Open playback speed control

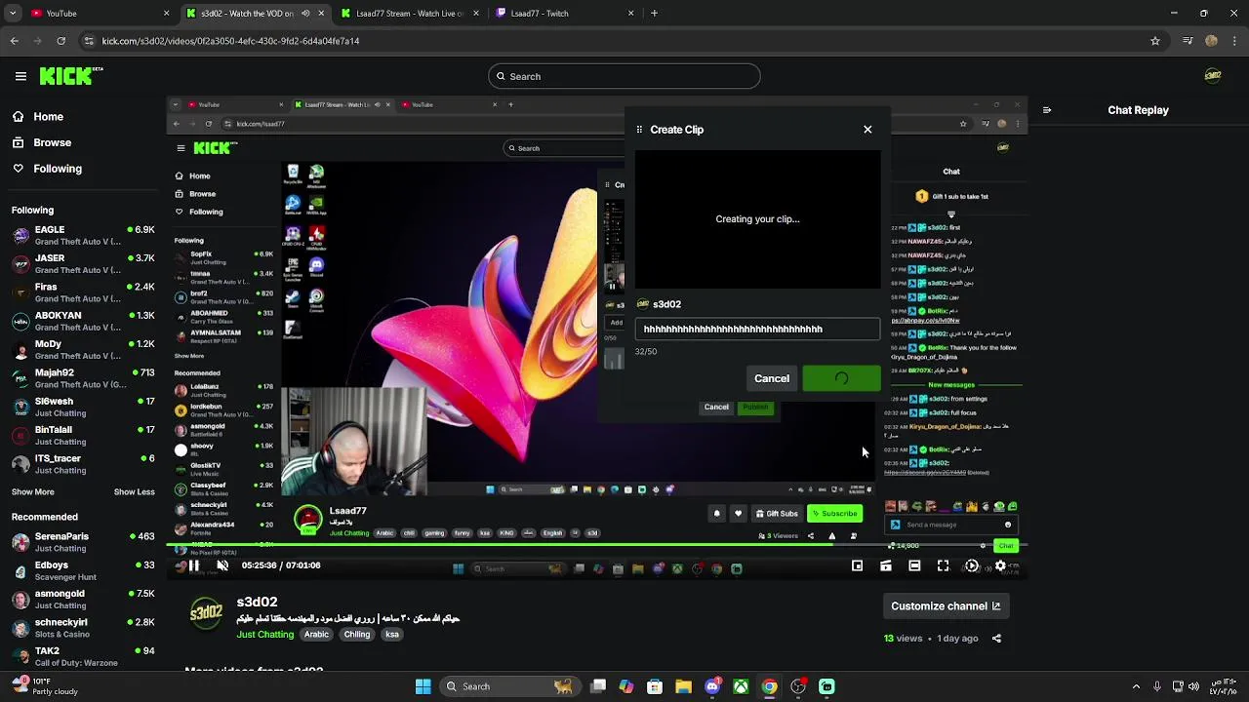click(x=972, y=565)
